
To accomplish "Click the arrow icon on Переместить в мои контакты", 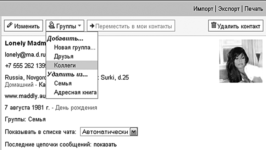I will (x=92, y=26).
